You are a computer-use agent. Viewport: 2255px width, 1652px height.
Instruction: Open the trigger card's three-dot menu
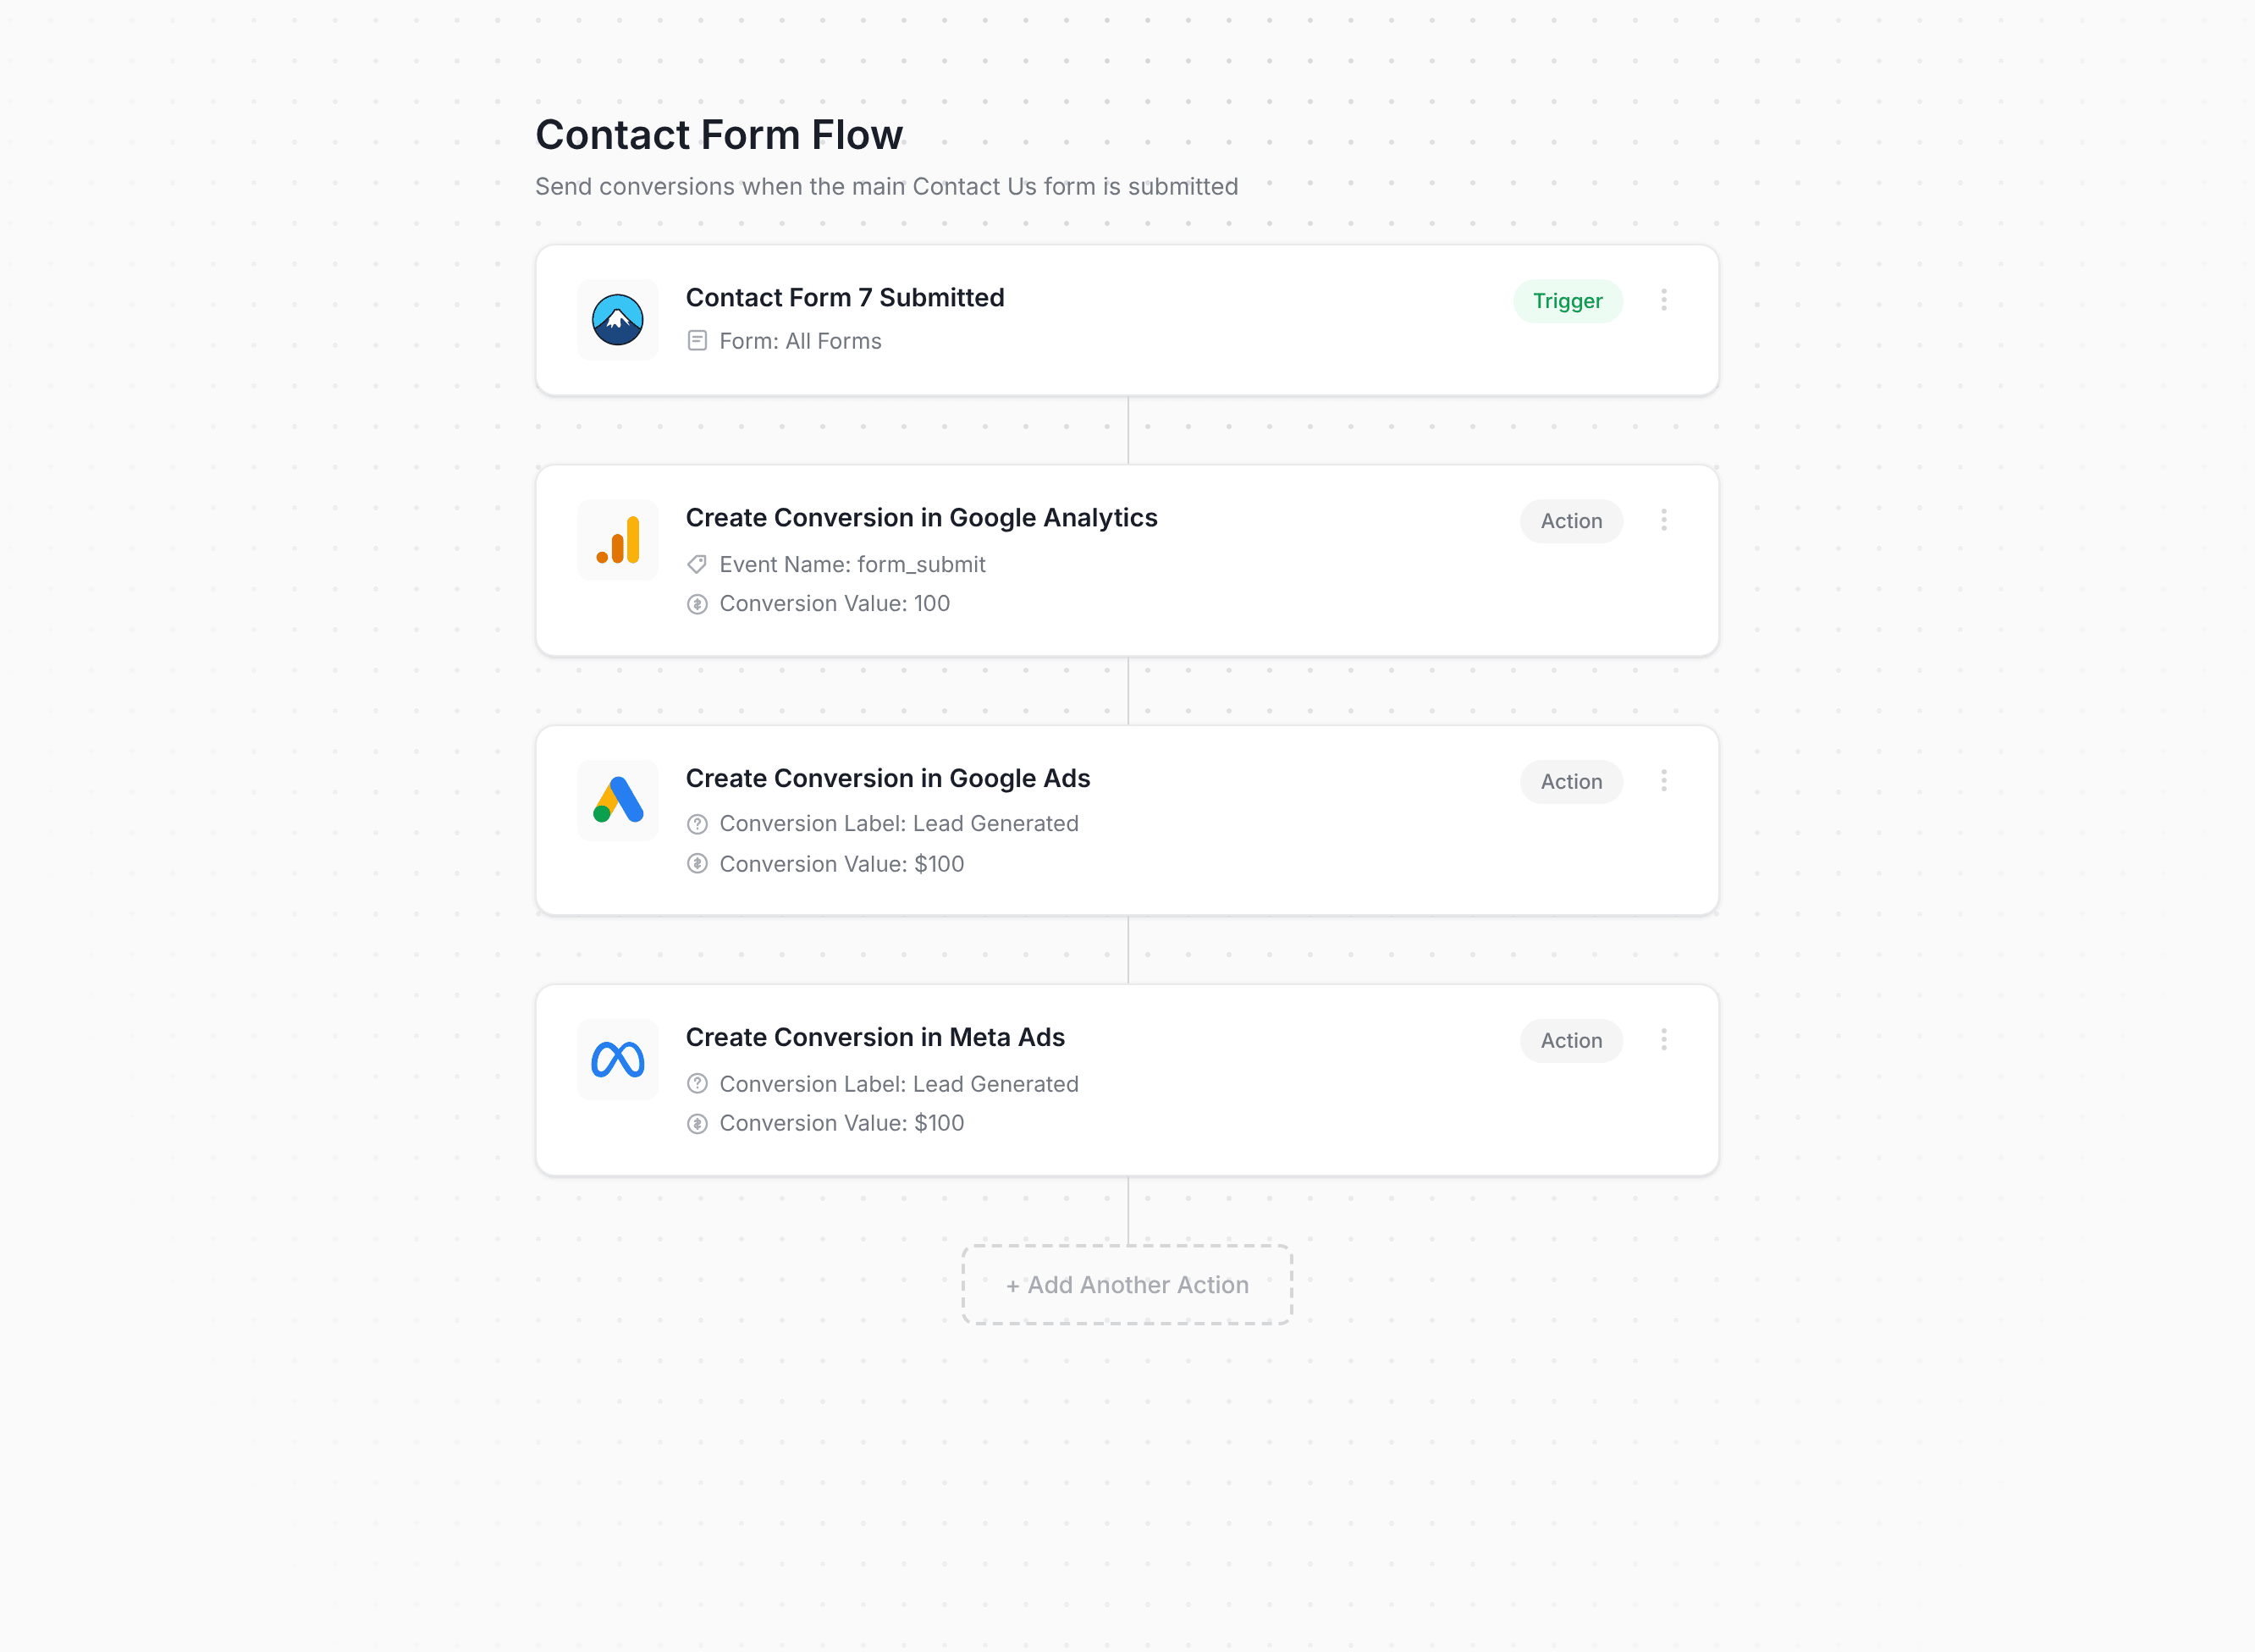(x=1664, y=300)
